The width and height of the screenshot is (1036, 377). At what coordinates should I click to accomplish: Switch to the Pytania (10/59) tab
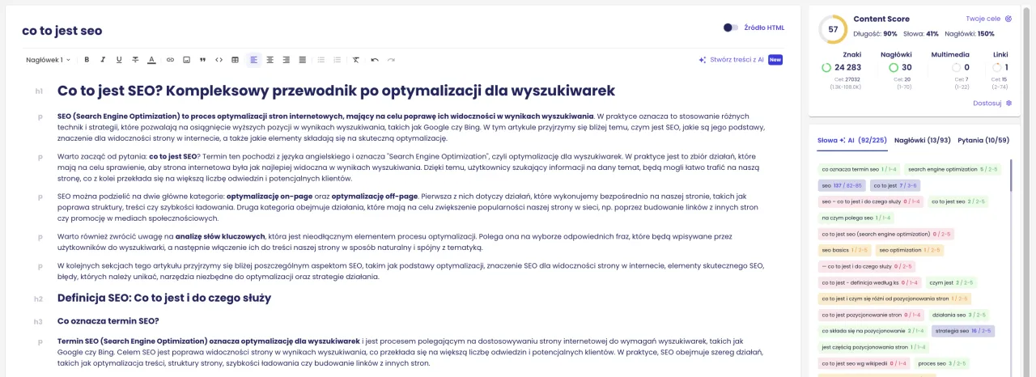point(983,140)
